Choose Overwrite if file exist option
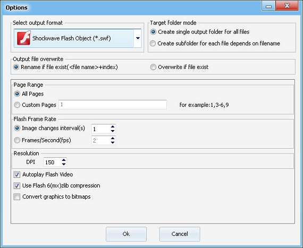303x248 pixels. (x=153, y=67)
